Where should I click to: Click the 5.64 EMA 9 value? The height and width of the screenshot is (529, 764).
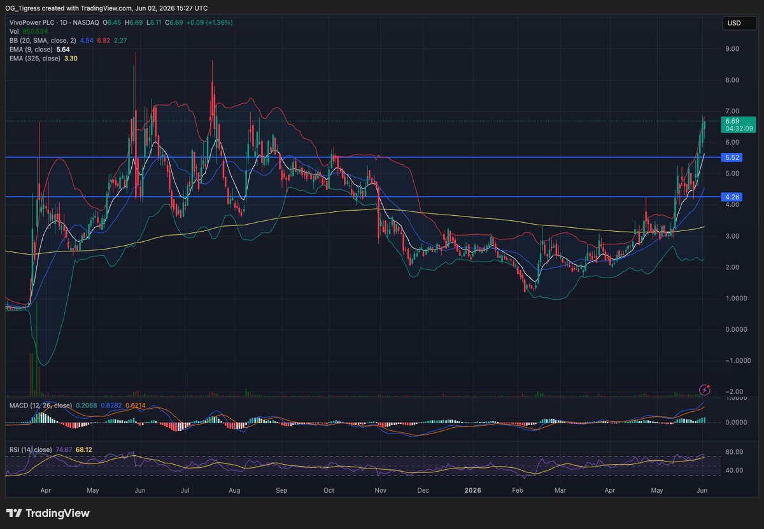point(64,48)
